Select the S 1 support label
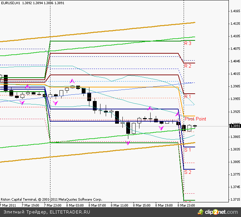Image resolution: width=241 pixels, height=217 pixels. pos(188,150)
